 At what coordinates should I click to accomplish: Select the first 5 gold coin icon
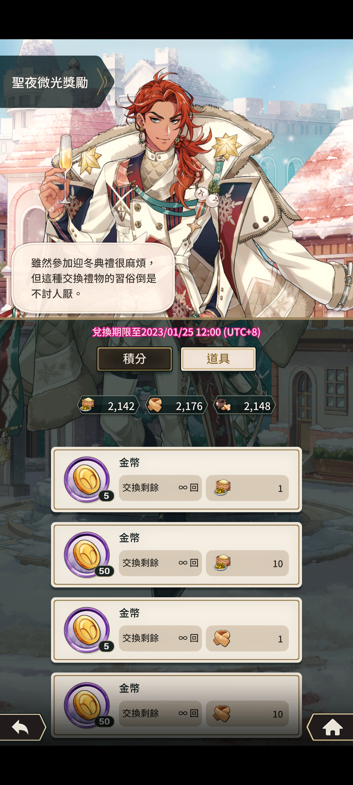tap(88, 480)
